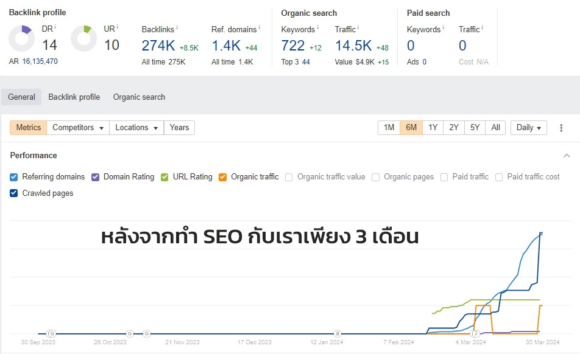Switch to the Organic search tab
This screenshot has height=354, width=580.
click(139, 97)
